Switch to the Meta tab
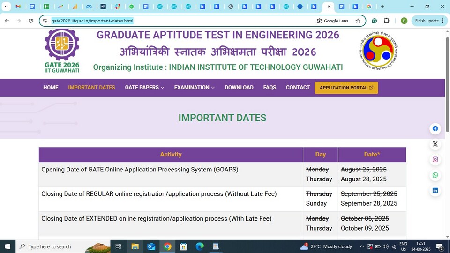The width and height of the screenshot is (450, 253). pos(89,6)
